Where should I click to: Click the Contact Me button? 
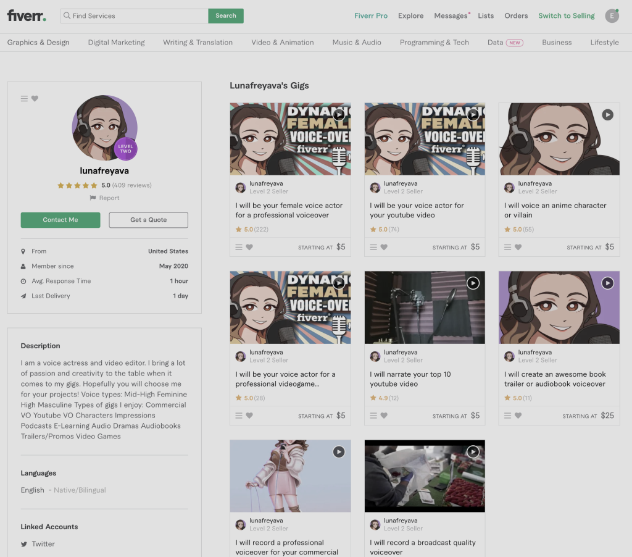click(x=60, y=220)
